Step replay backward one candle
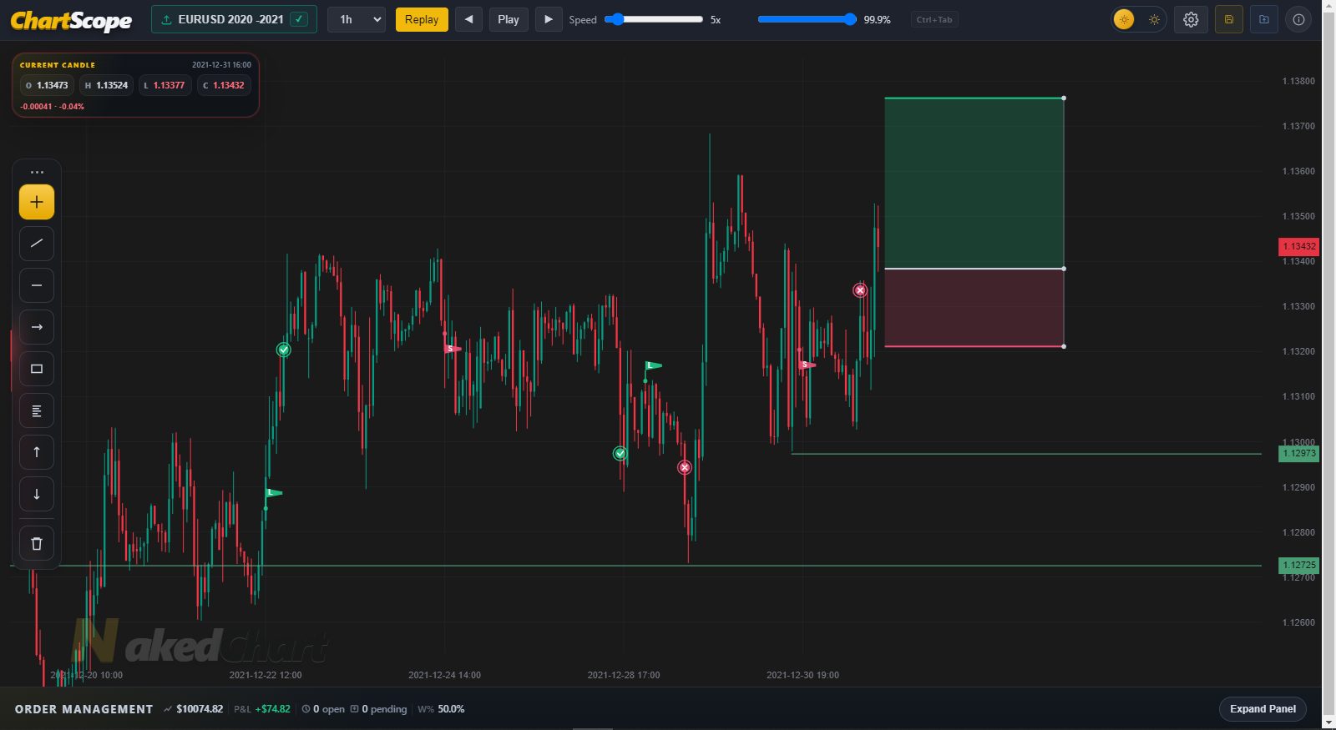The height and width of the screenshot is (730, 1336). (x=468, y=19)
